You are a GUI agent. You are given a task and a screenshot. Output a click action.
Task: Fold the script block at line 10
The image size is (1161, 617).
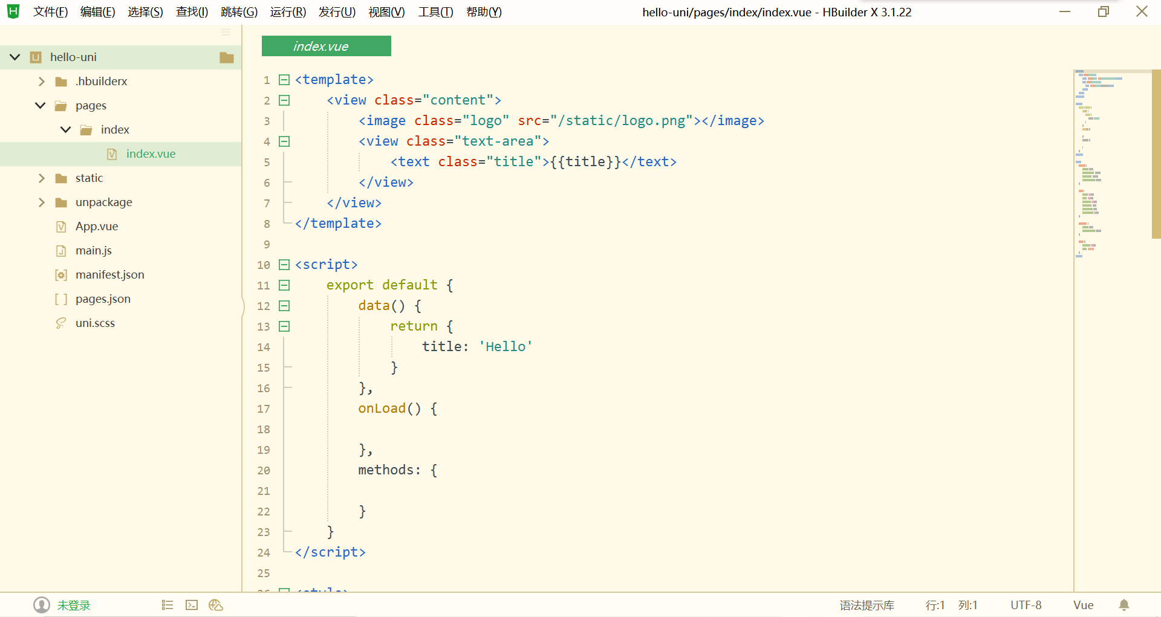click(284, 265)
